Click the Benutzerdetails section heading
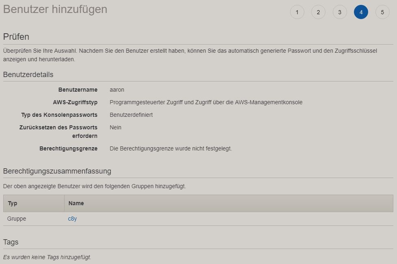The width and height of the screenshot is (397, 264). tap(28, 75)
